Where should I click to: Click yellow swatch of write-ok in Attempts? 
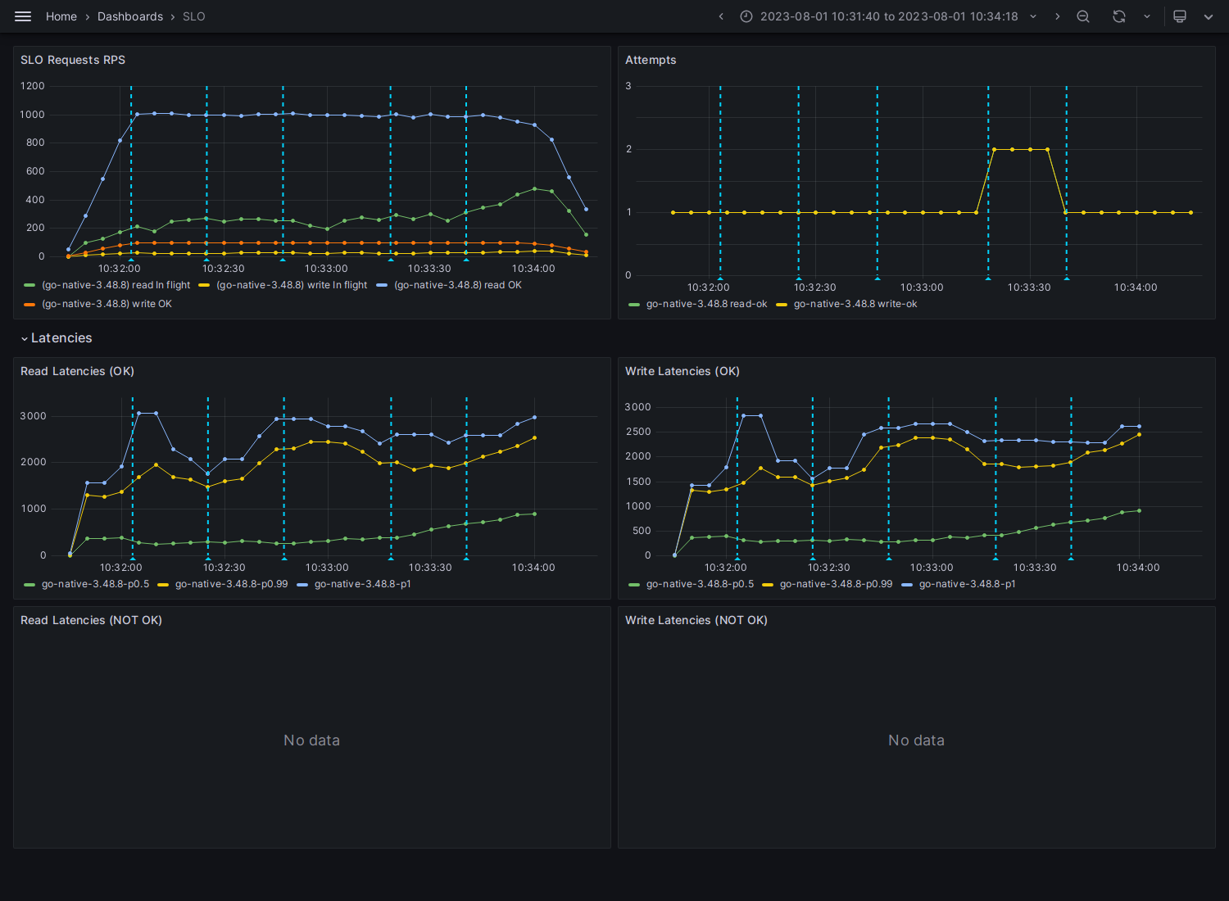[x=782, y=304]
